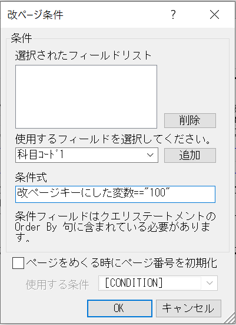The height and width of the screenshot is (325, 236).
Task: Click the Order By explanation text
Action: point(115,226)
